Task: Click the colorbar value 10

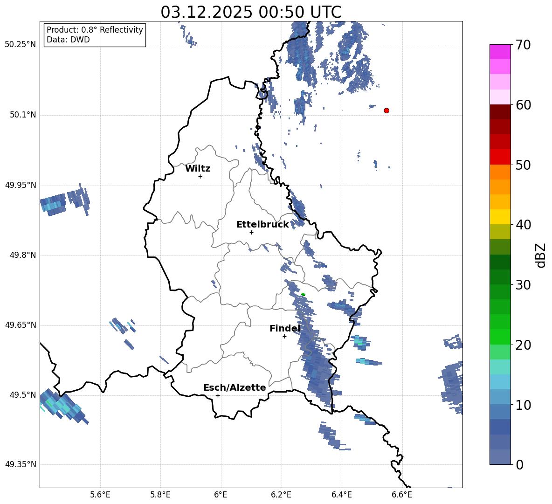Action: tap(523, 405)
